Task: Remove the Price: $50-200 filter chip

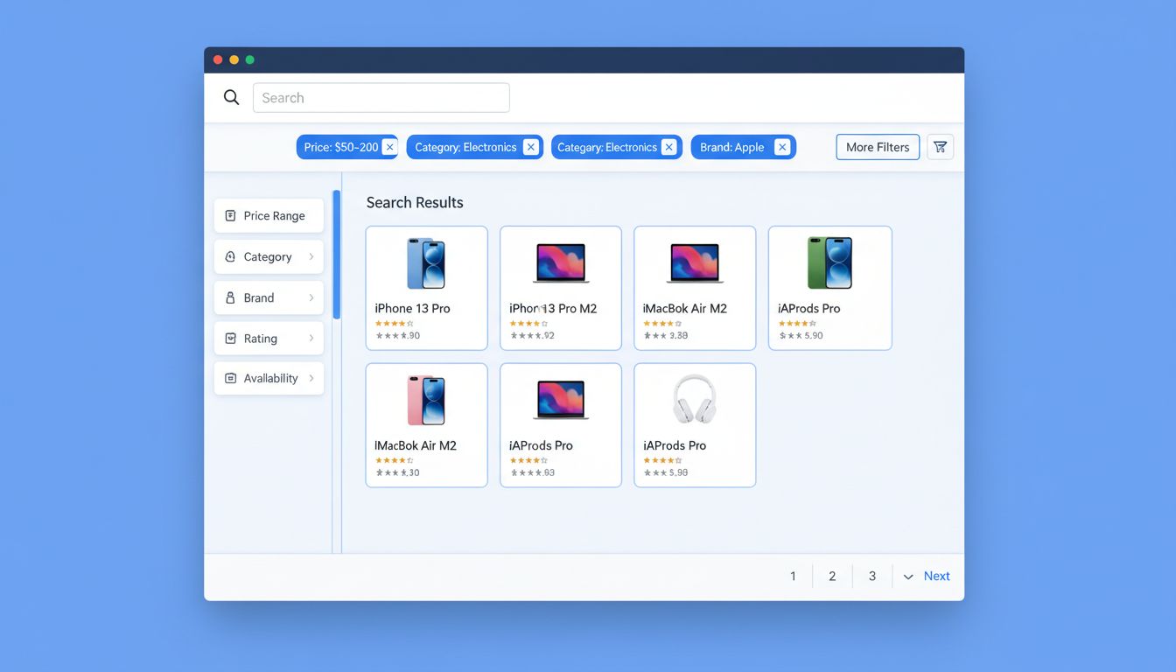Action: click(x=390, y=146)
